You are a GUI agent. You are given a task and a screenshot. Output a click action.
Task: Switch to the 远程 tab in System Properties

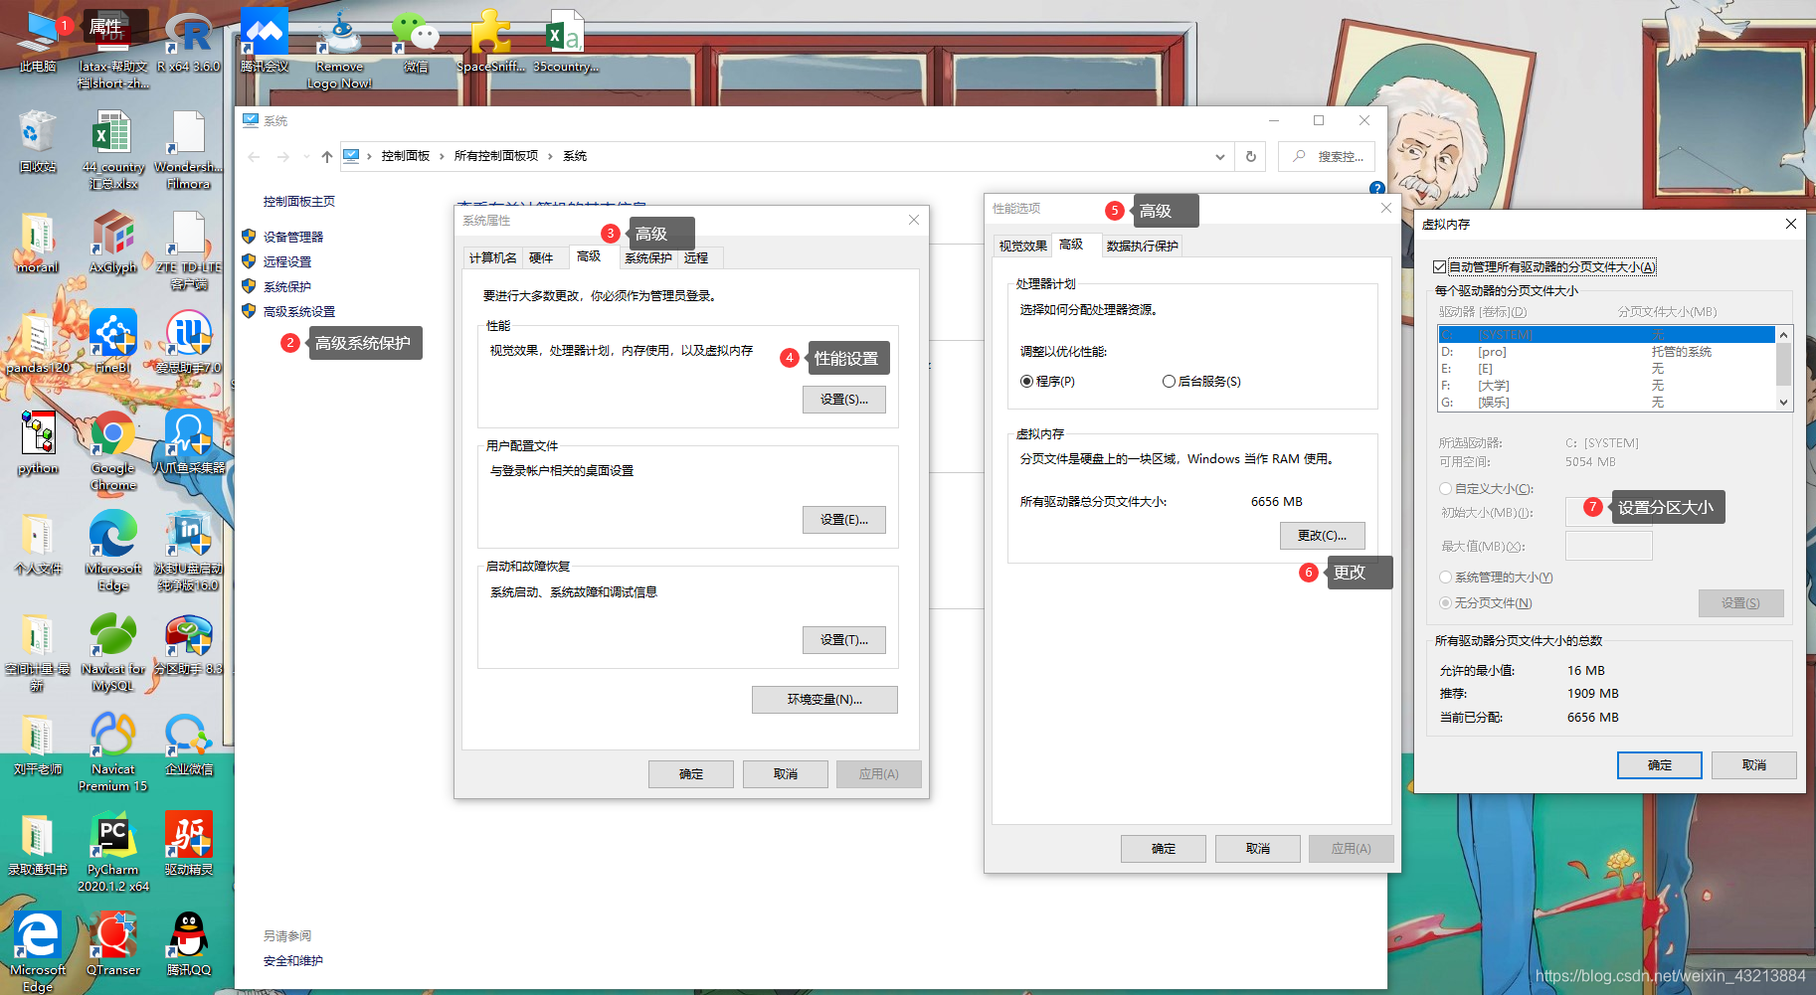coord(696,258)
